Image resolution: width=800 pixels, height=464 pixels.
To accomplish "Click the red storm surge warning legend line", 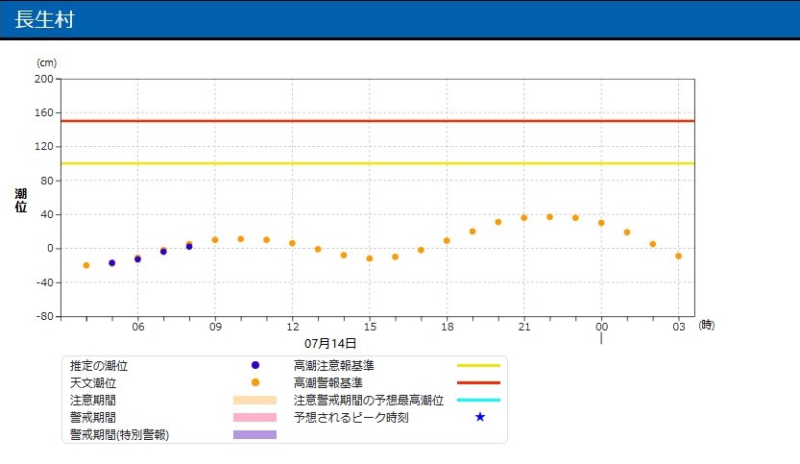I will (x=478, y=382).
